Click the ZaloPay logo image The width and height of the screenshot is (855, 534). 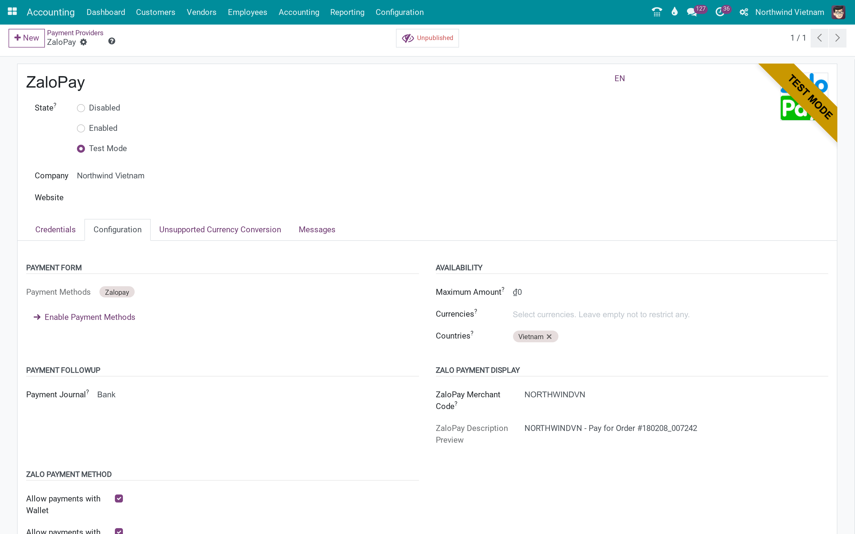point(804,96)
